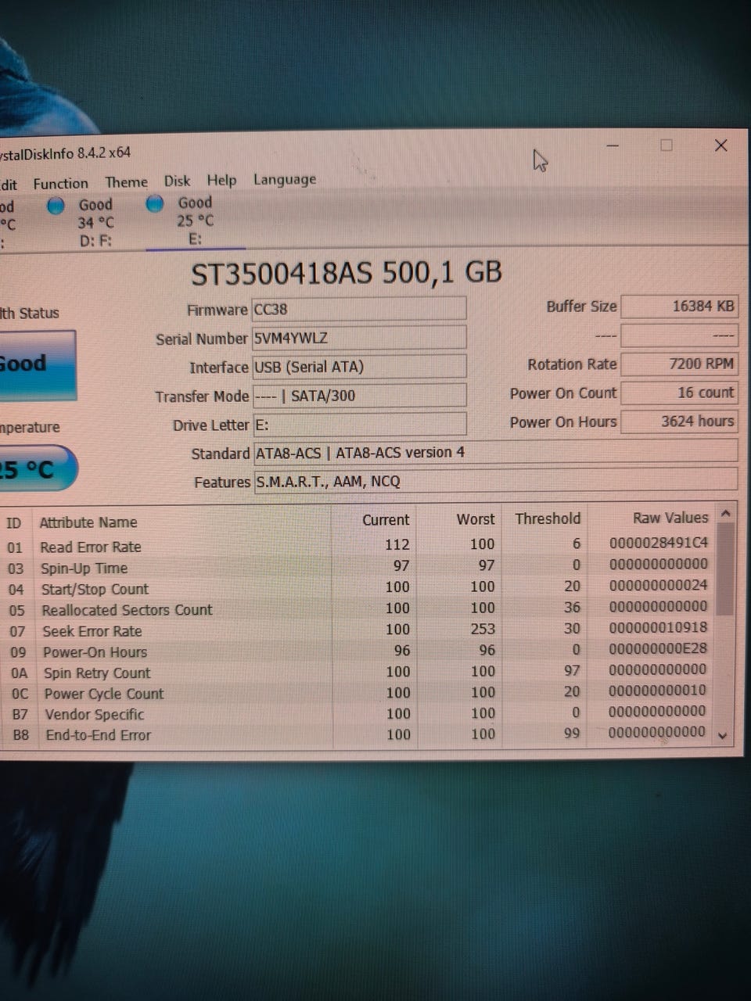751x1001 pixels.
Task: Click the Drive Letter field
Action: click(x=358, y=424)
